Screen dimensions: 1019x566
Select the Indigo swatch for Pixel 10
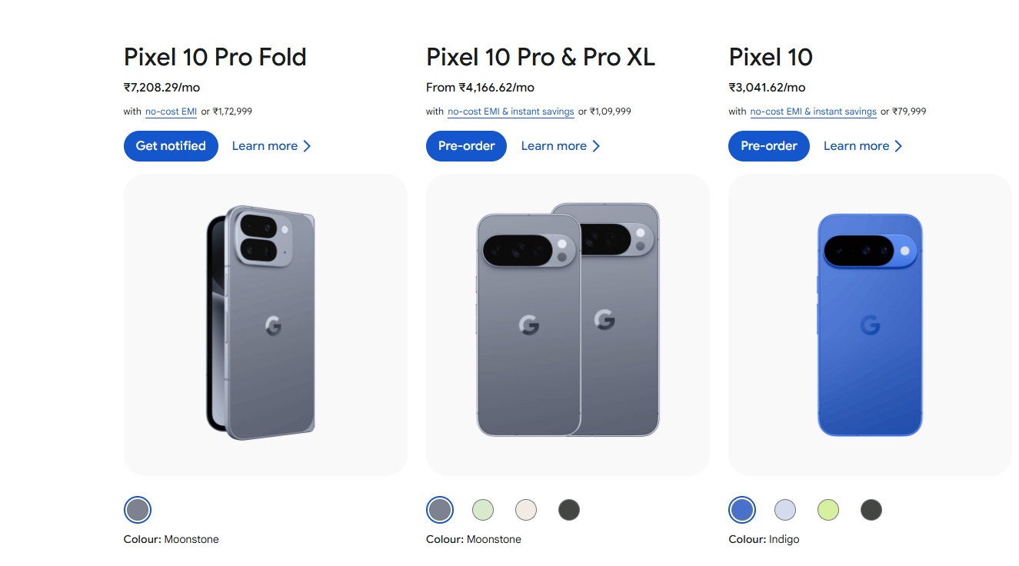click(741, 509)
